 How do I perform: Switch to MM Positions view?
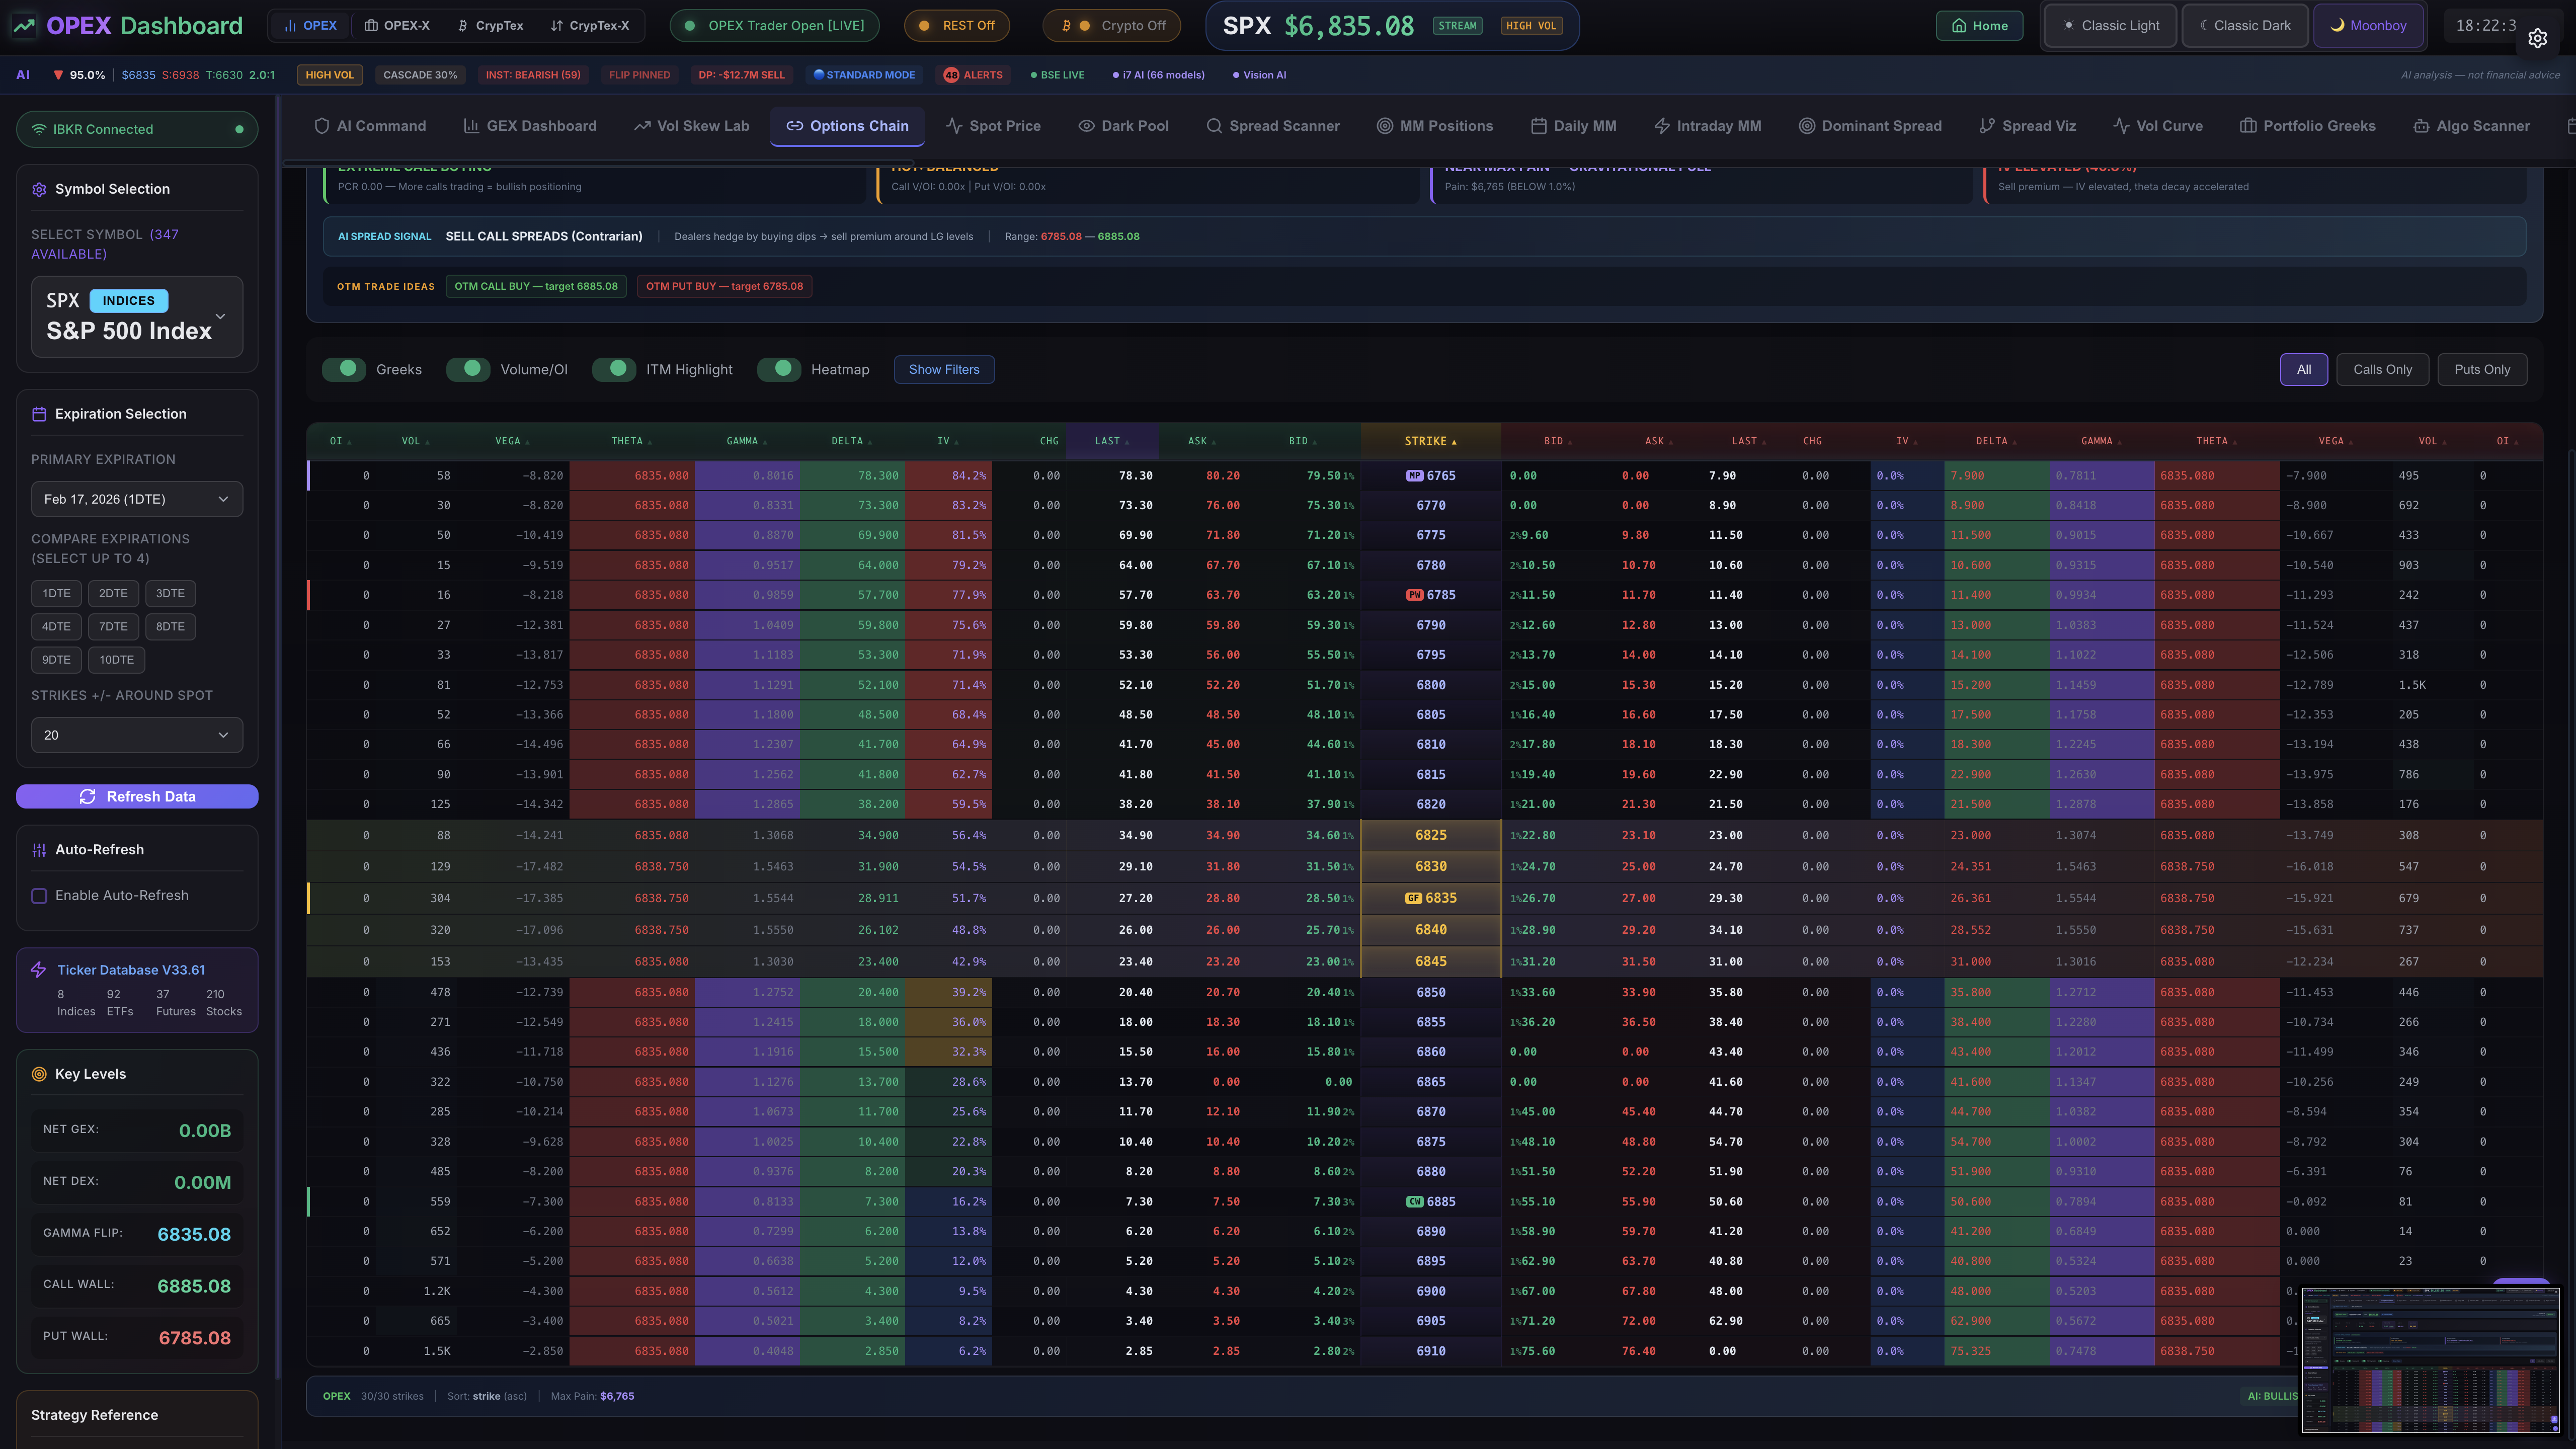point(1435,125)
